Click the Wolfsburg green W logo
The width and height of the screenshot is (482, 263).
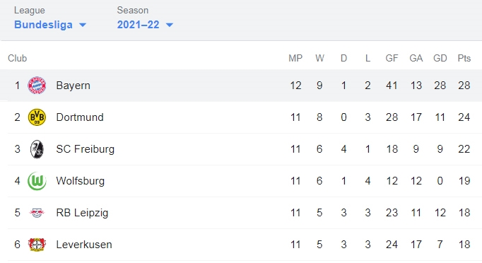click(x=37, y=181)
